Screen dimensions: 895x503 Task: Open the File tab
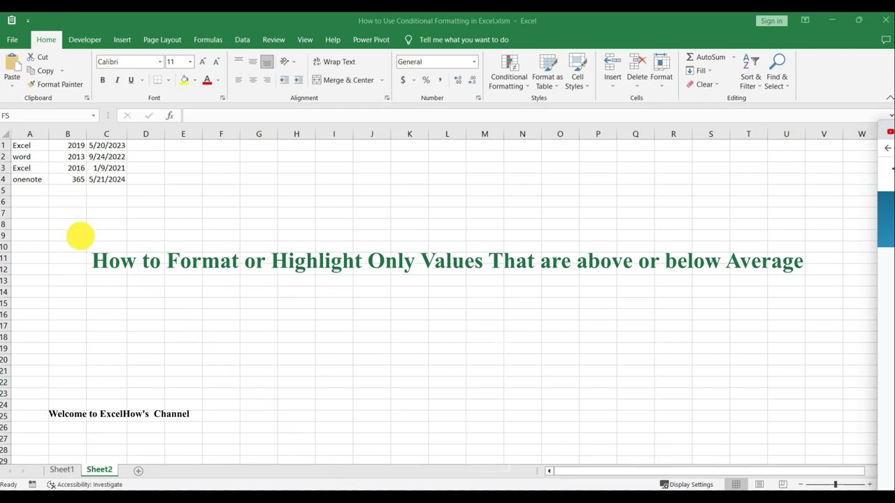click(13, 40)
